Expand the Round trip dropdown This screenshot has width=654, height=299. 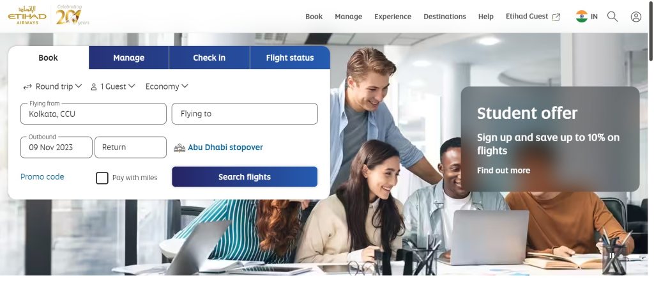coord(52,86)
